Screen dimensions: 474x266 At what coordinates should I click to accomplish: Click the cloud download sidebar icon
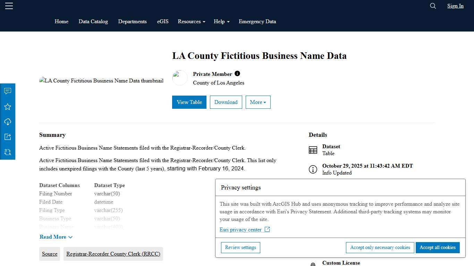pyautogui.click(x=7, y=122)
